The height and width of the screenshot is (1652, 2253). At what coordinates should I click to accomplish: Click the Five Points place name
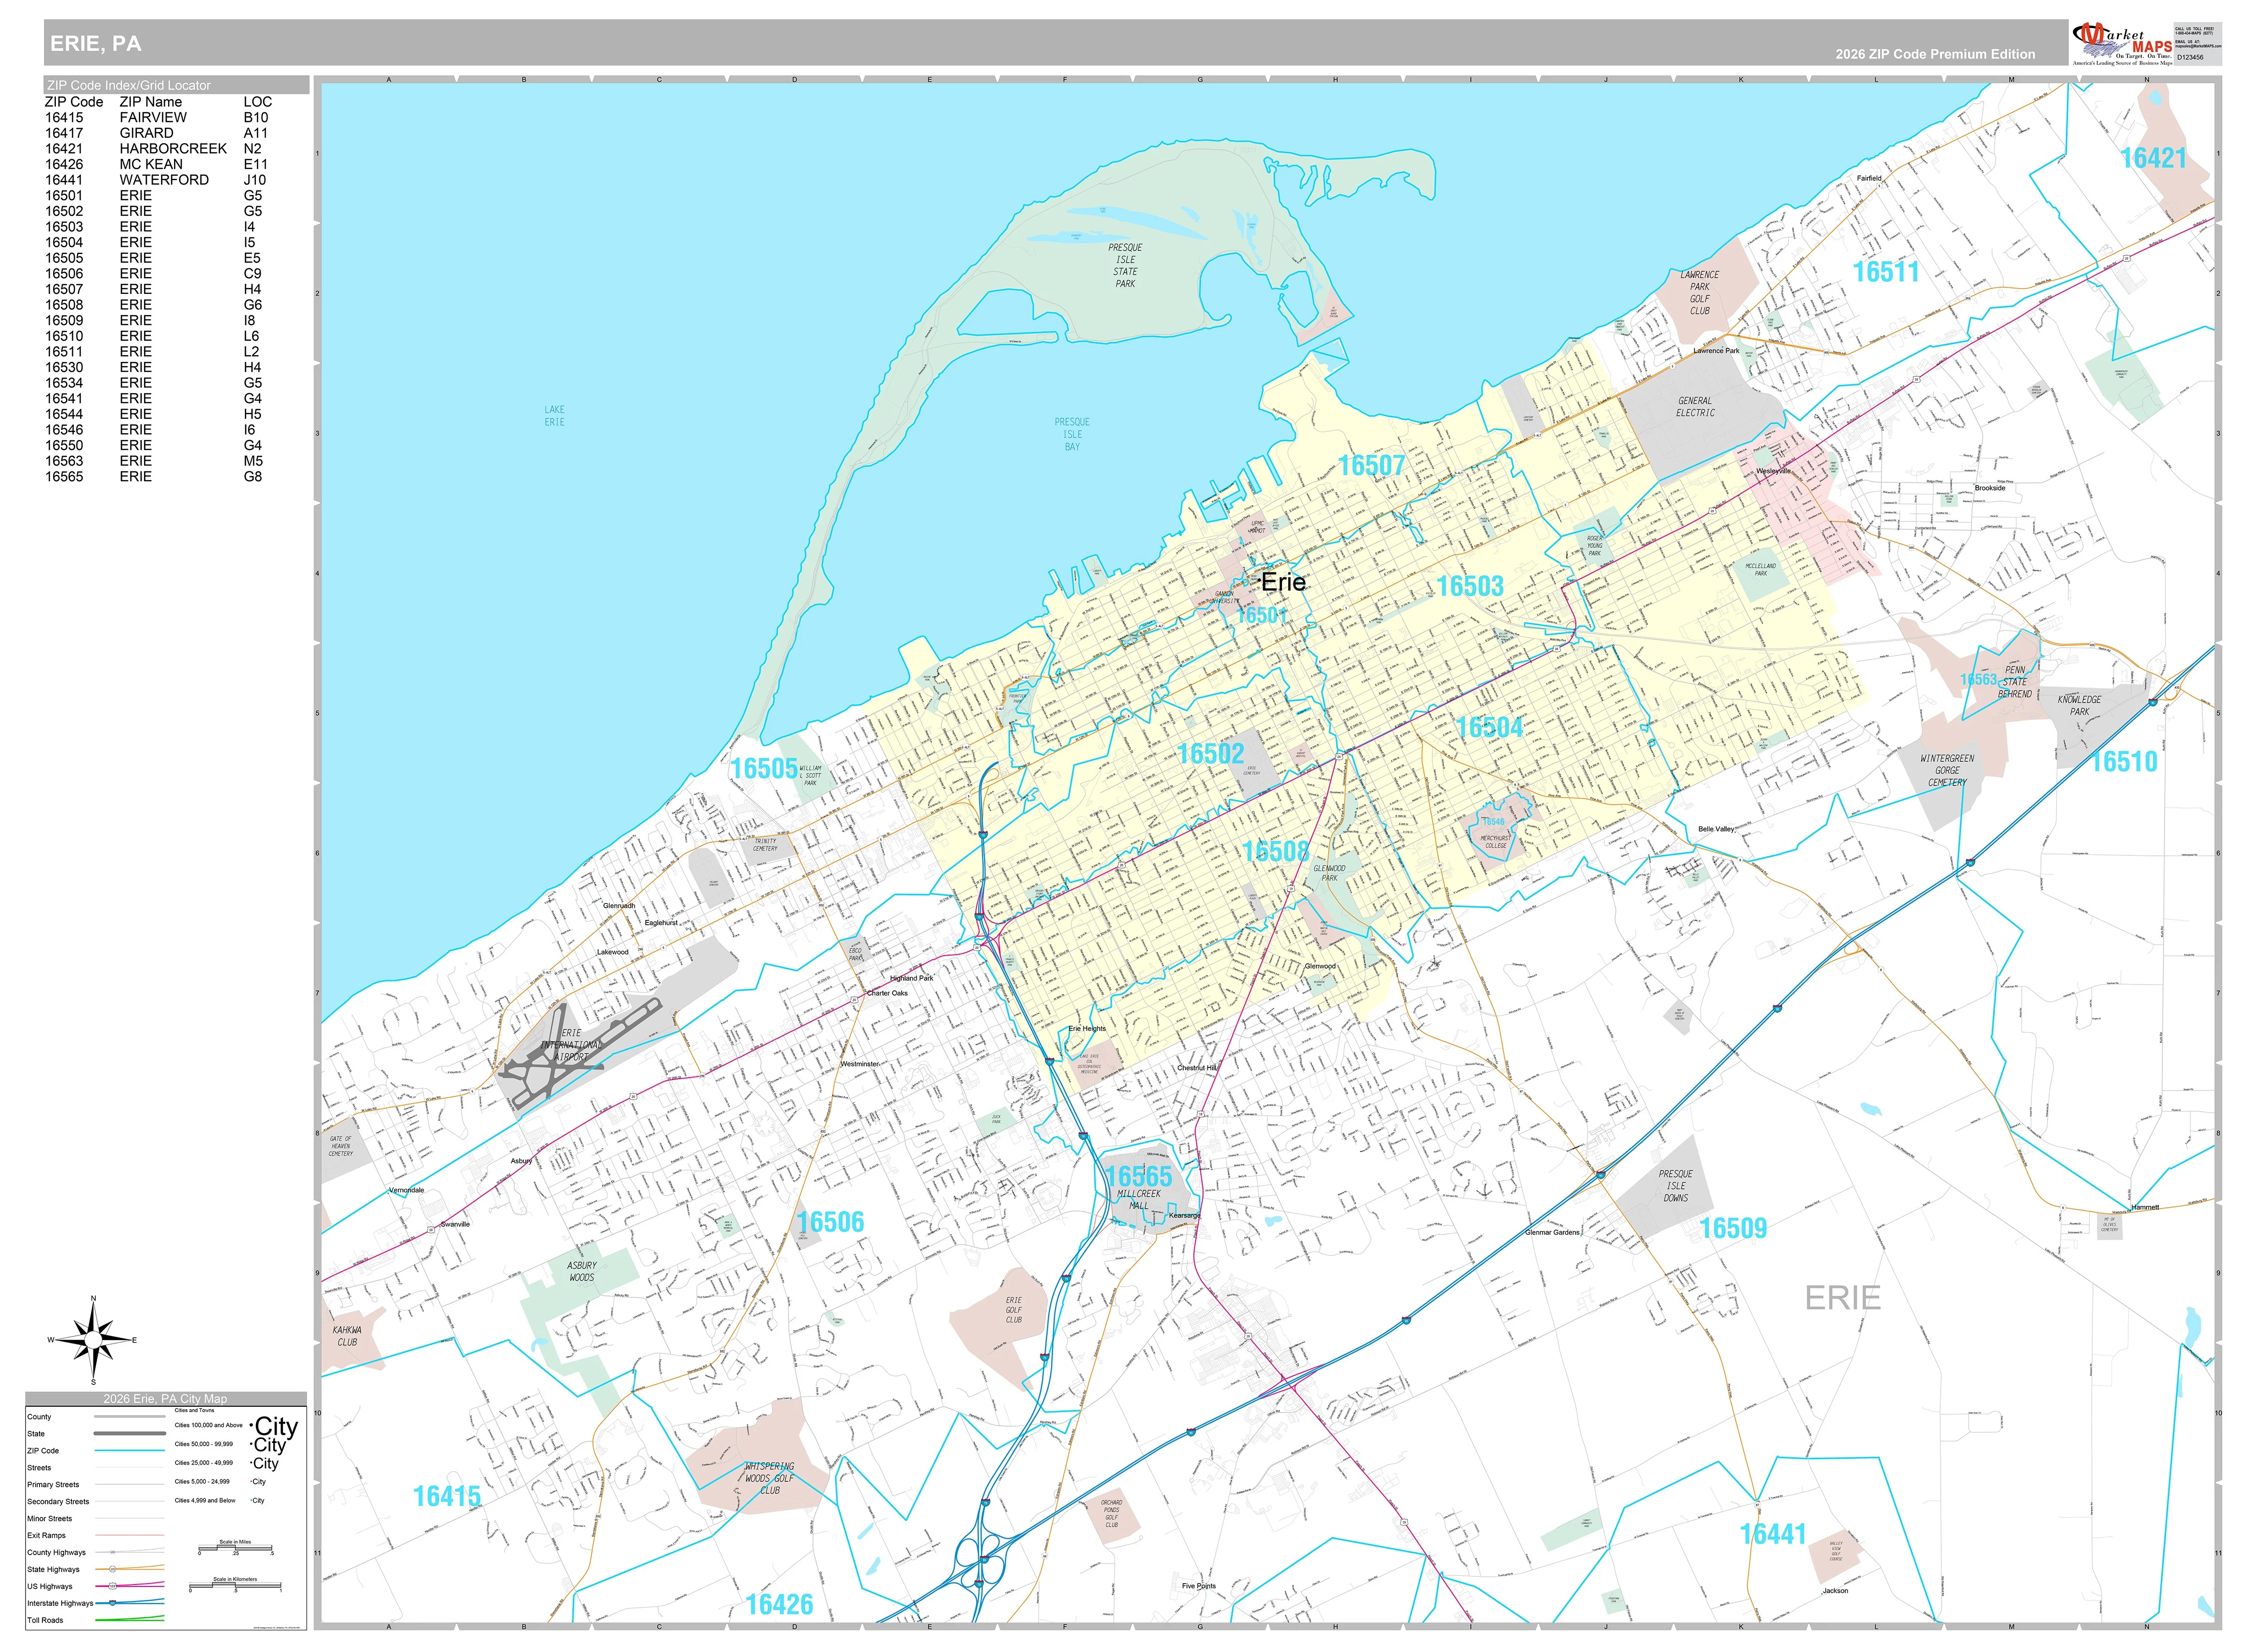point(1199,1586)
